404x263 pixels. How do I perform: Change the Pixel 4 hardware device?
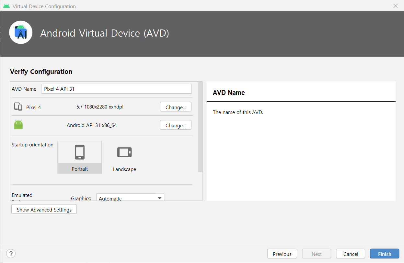(x=176, y=107)
